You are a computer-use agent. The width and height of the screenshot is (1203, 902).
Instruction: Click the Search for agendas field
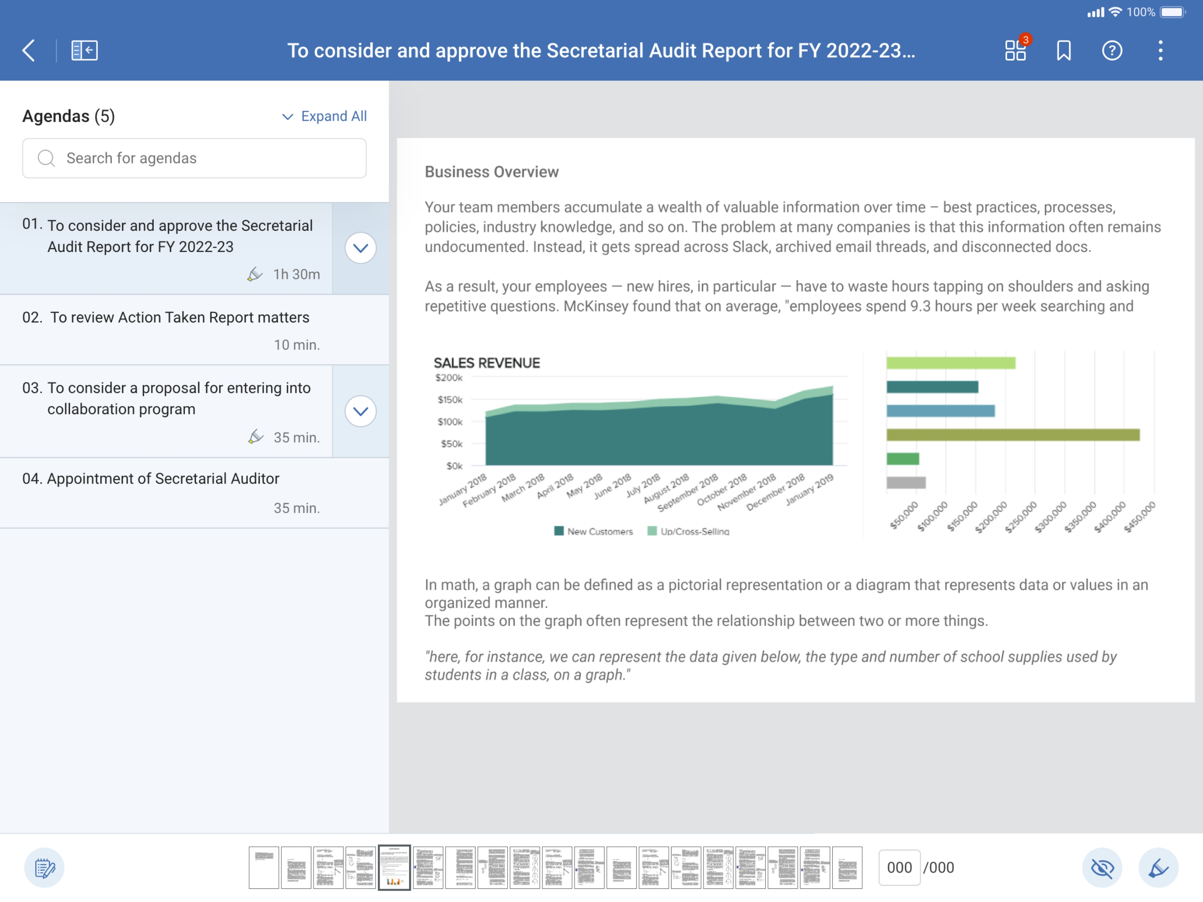(x=194, y=158)
